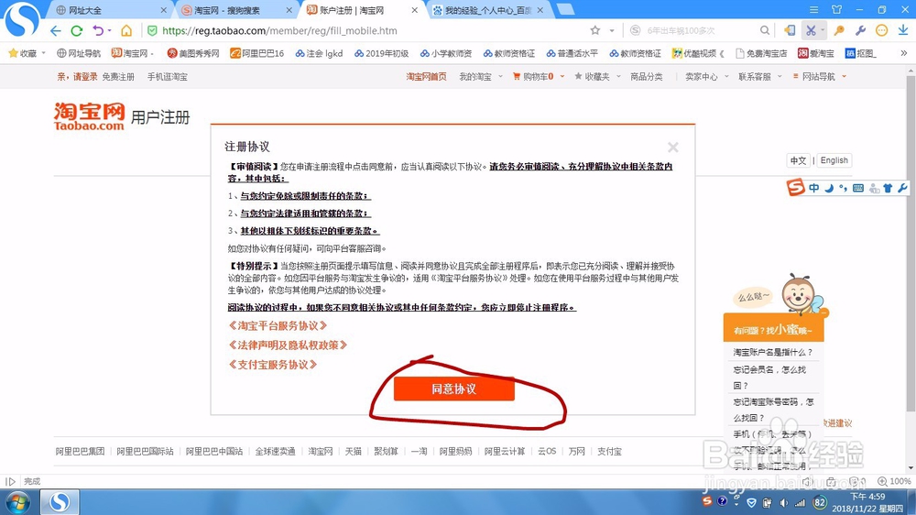The image size is (916, 515).
Task: Click the 免费注册 link
Action: pyautogui.click(x=118, y=77)
